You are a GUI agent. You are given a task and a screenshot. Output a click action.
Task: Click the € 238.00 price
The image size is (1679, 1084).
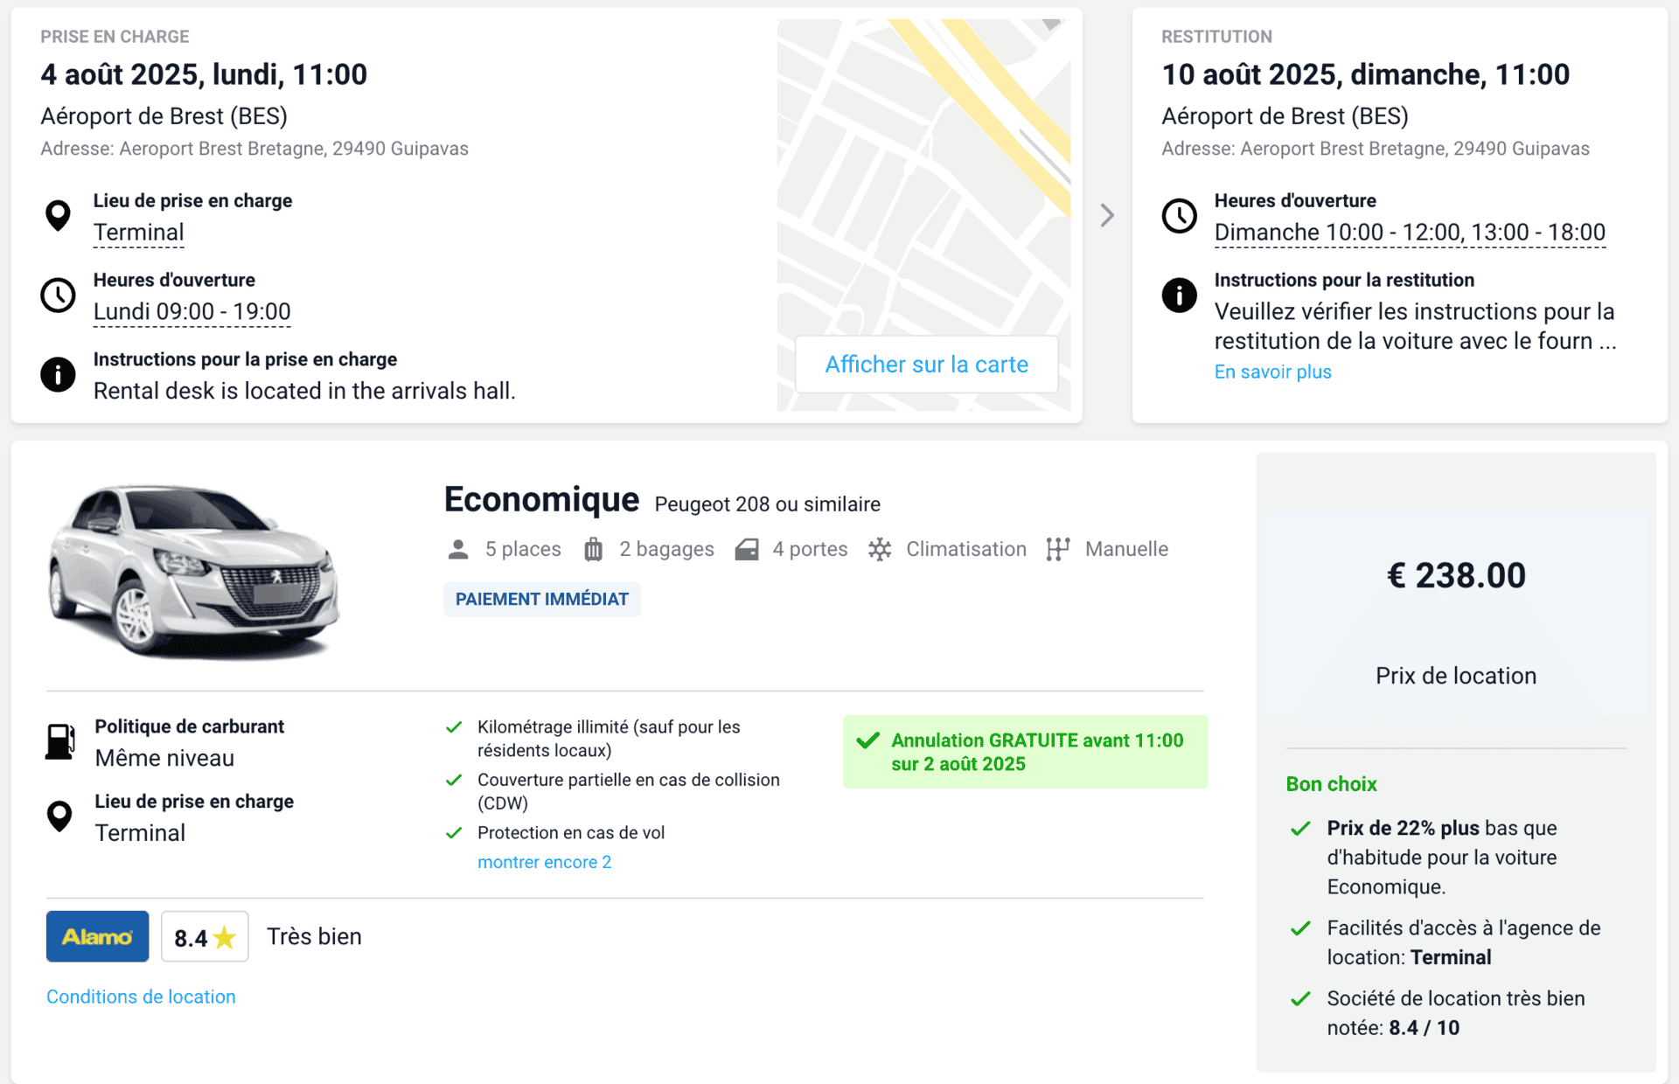tap(1456, 575)
